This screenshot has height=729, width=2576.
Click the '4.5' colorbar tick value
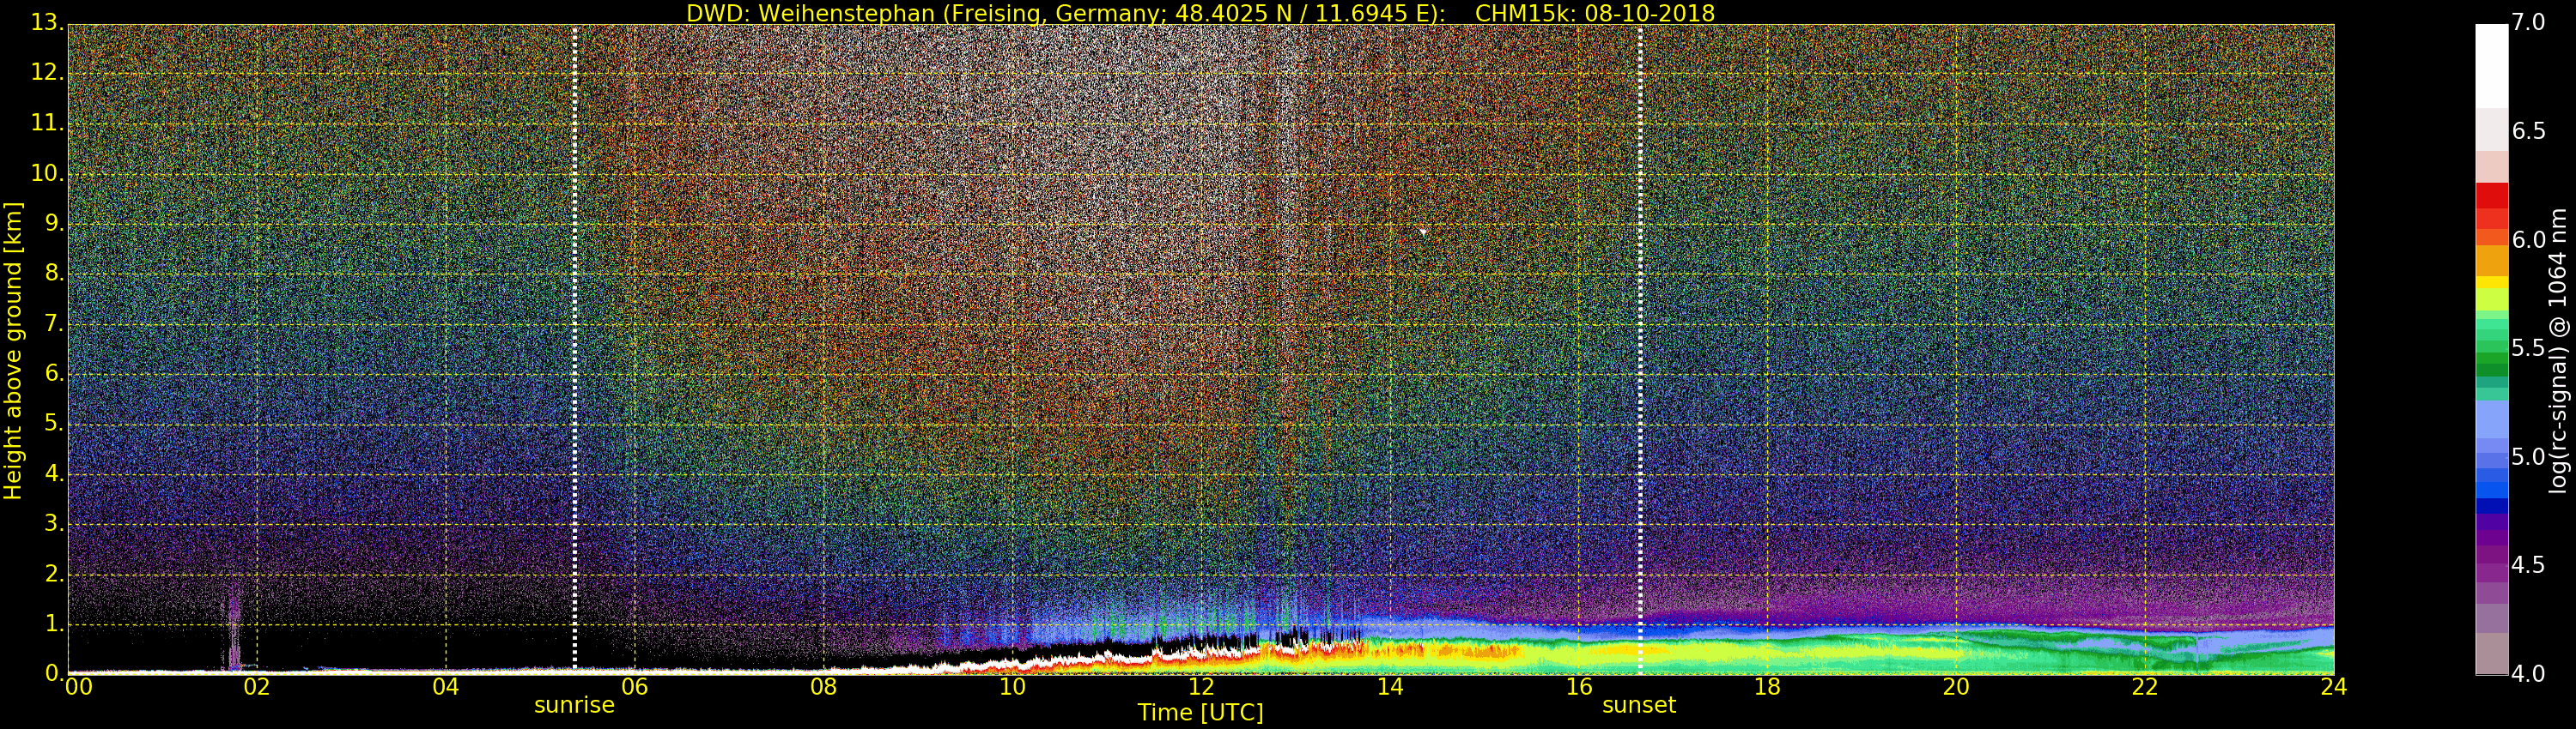coord(2528,565)
